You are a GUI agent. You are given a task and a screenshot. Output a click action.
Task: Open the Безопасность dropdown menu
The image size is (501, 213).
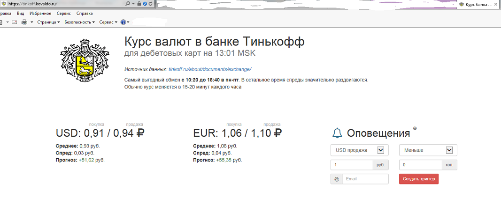(x=79, y=22)
